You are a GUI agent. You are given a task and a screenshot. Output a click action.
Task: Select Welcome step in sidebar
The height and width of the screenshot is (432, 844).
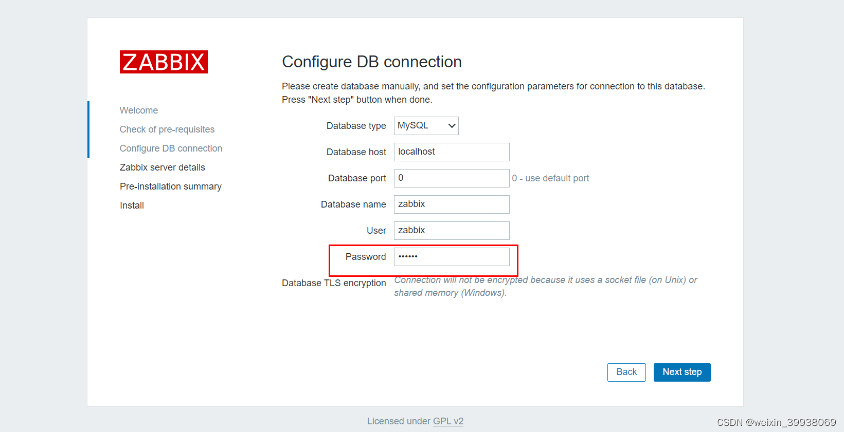(139, 110)
